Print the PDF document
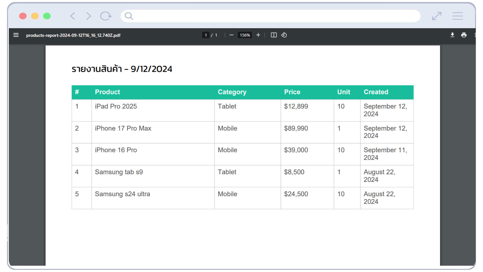The height and width of the screenshot is (272, 483). click(464, 35)
